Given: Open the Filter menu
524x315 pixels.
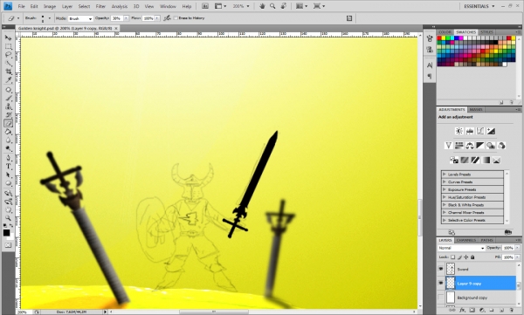Looking at the screenshot, I should (x=100, y=6).
